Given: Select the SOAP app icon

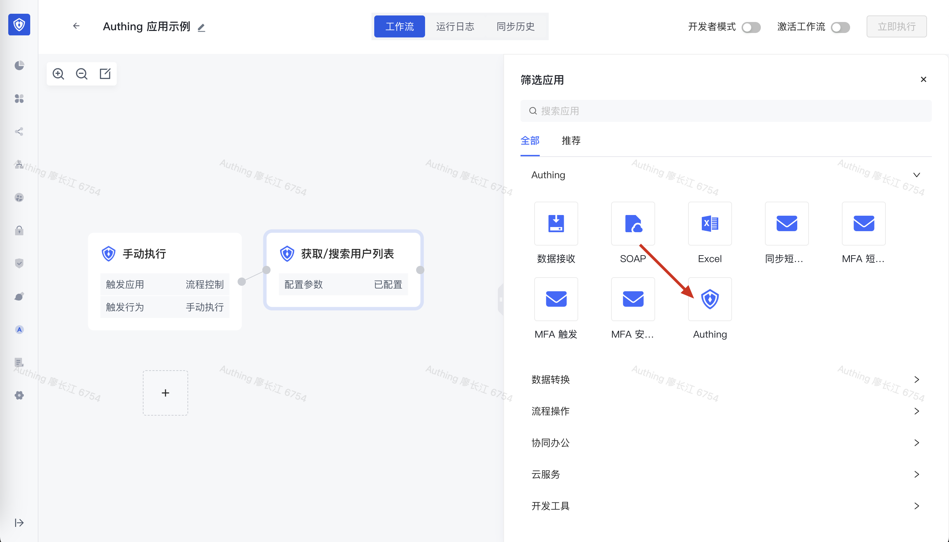Looking at the screenshot, I should (632, 224).
